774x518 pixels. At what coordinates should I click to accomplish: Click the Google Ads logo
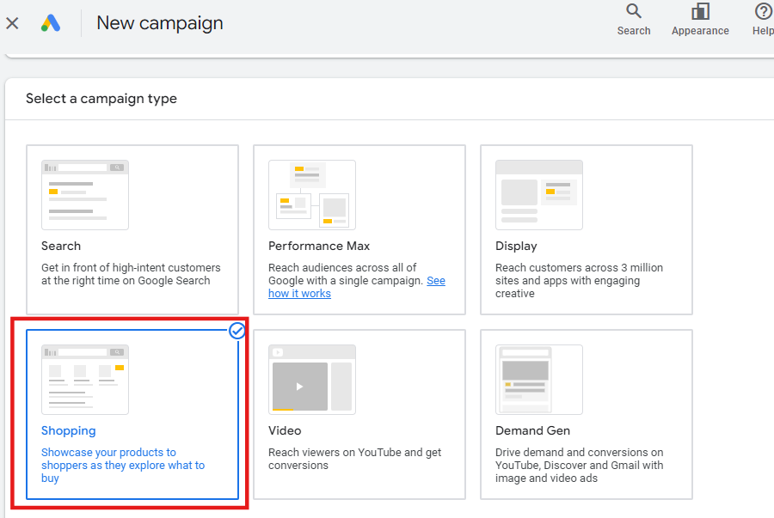(x=51, y=23)
